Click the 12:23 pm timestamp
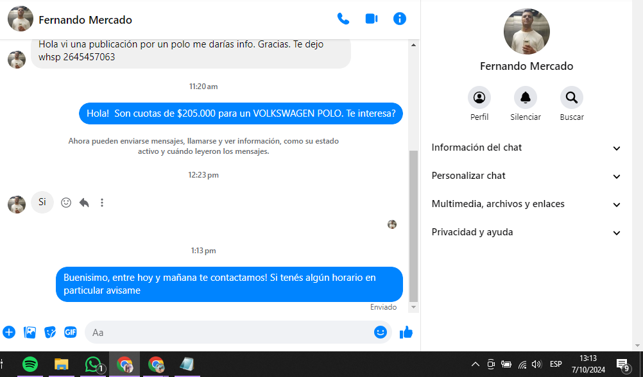643x377 pixels. point(203,175)
